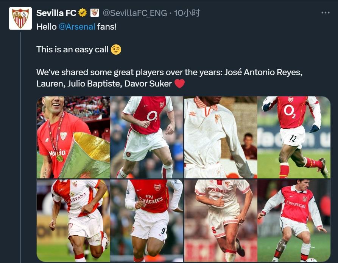338x263 pixels.
Task: View the white Sevilla shirt photo at bottom left
Action: (73, 220)
